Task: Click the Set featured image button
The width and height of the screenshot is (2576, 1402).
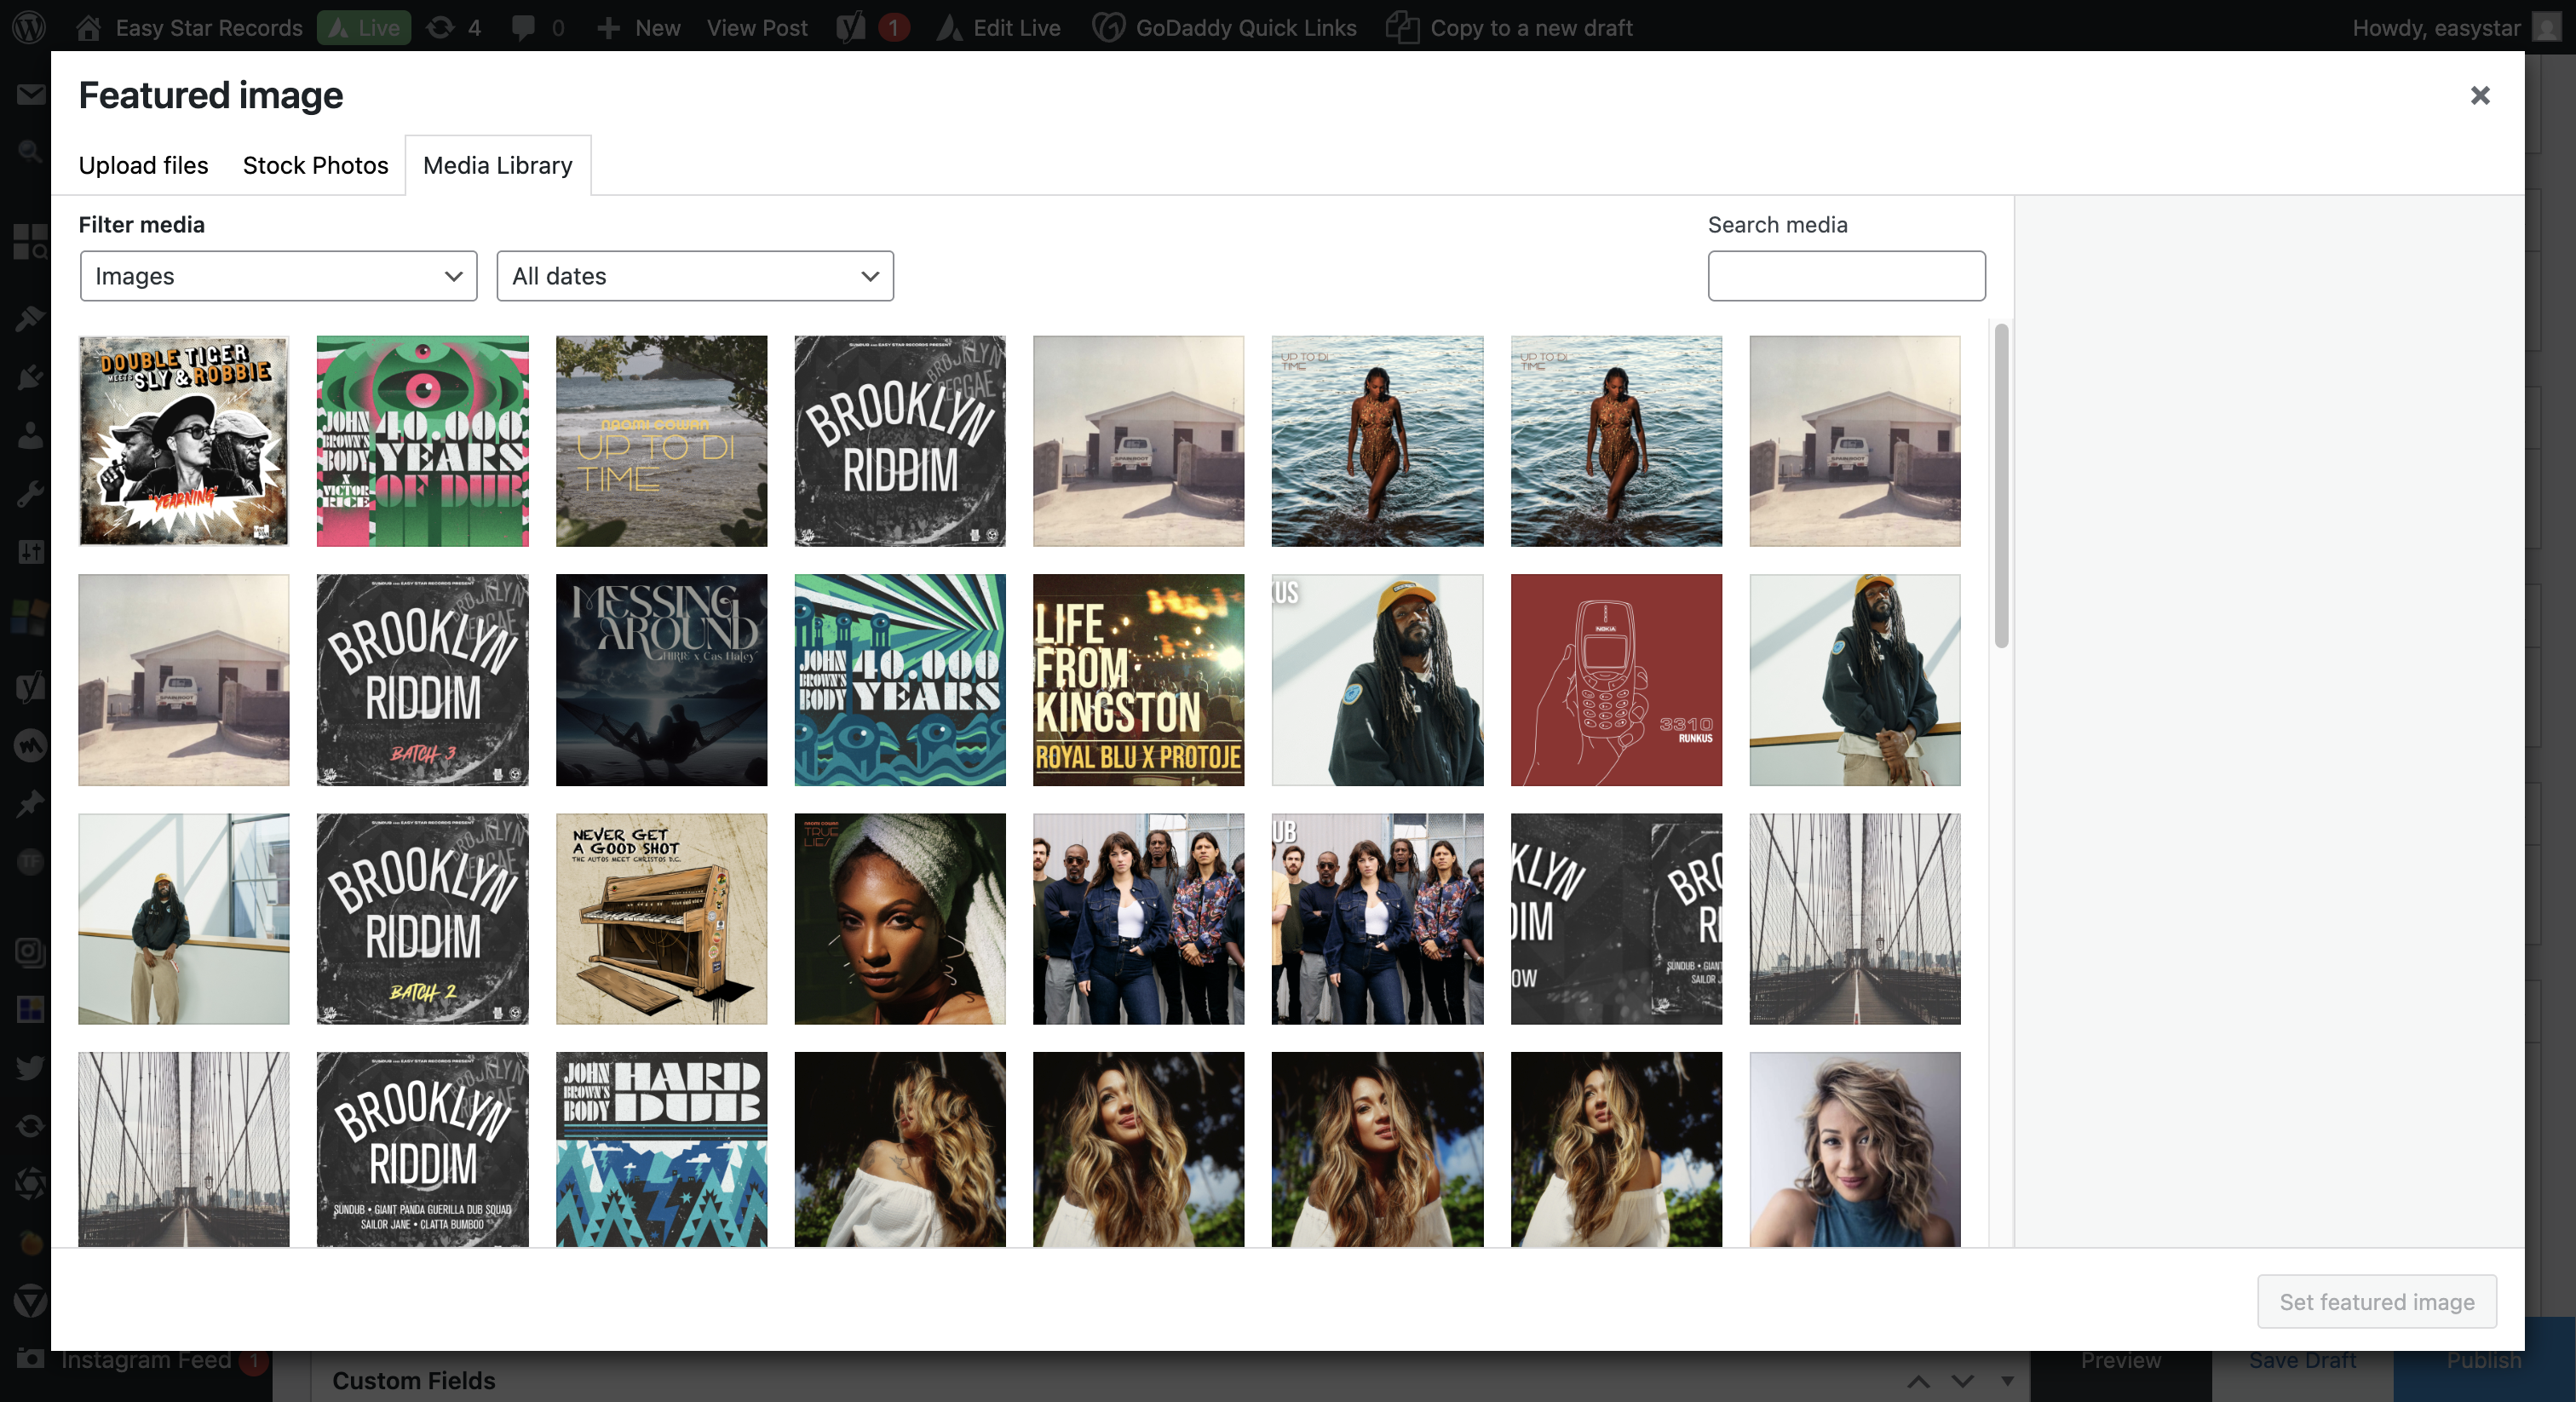Action: click(2376, 1301)
